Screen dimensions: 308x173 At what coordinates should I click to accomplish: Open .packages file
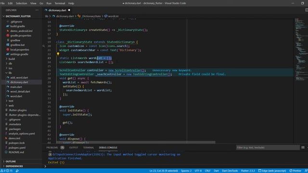[x=14, y=129]
